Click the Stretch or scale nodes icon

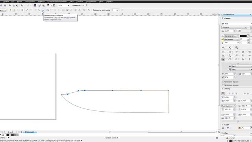click(x=63, y=10)
